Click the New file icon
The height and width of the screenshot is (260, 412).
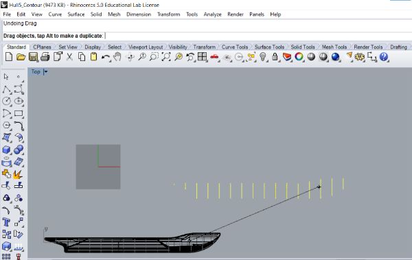click(9, 57)
